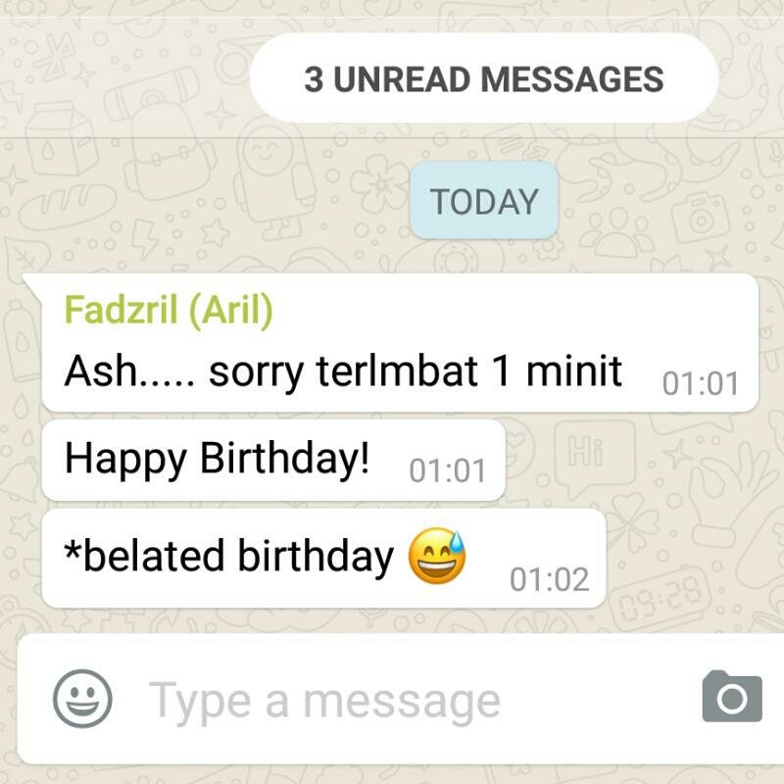The width and height of the screenshot is (784, 784).
Task: Click '(Aril)' in the sender name
Action: (x=231, y=310)
